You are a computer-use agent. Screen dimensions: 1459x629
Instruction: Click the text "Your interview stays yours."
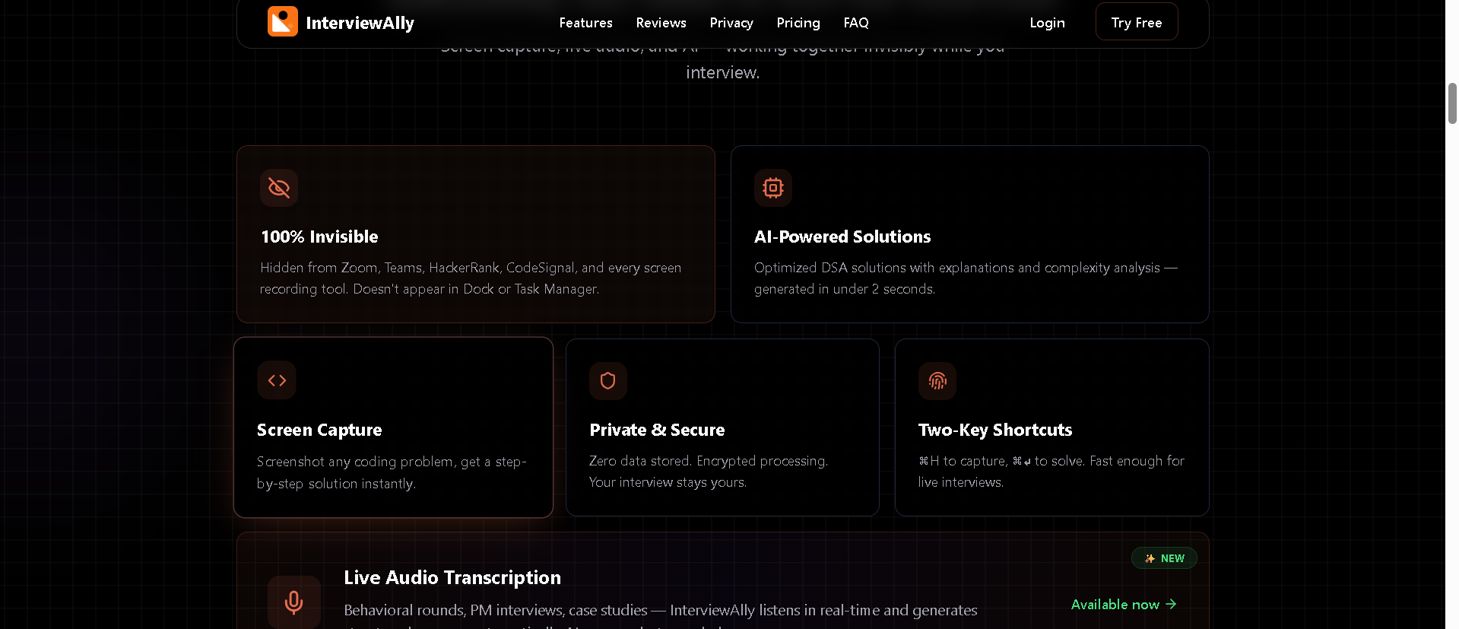(x=668, y=482)
